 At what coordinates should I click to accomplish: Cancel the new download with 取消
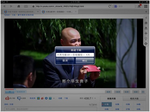click(65, 61)
